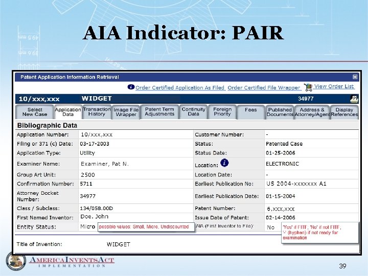
Task: Click the Application Number value 10/xxx,xxx
Action: tap(97, 135)
